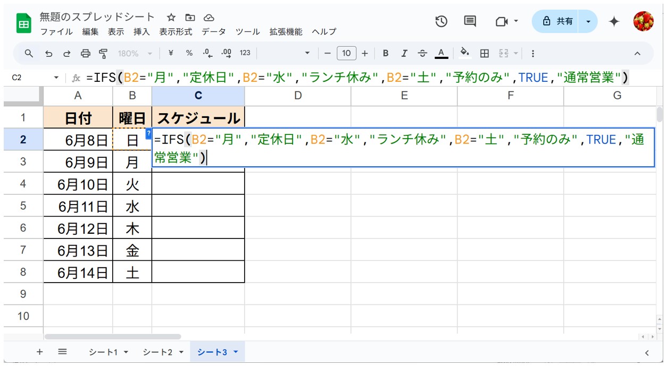Open the 編集 menu
The image size is (667, 366).
pyautogui.click(x=90, y=32)
